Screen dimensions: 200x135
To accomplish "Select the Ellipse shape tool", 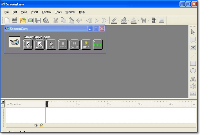I will (x=193, y=71).
